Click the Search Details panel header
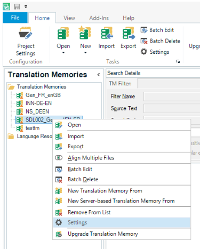This screenshot has width=200, height=249. pos(153,73)
